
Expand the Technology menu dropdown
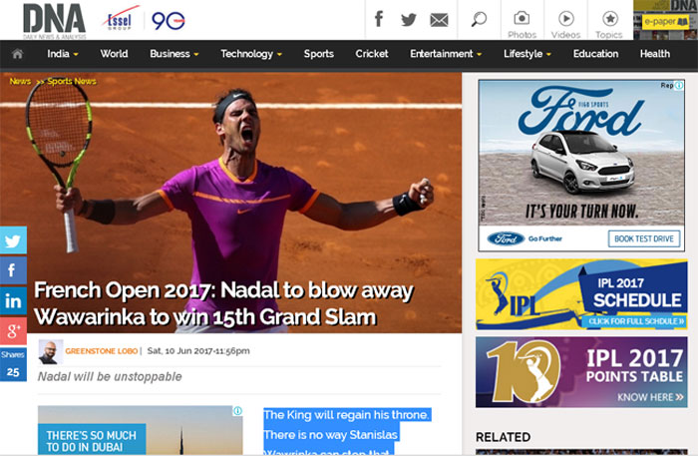point(251,54)
